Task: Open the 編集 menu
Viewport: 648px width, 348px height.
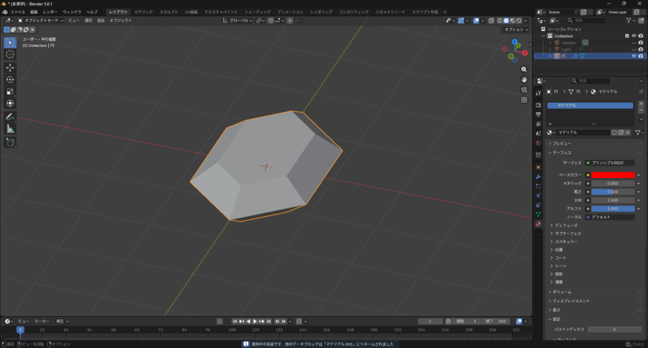Action: coord(34,12)
